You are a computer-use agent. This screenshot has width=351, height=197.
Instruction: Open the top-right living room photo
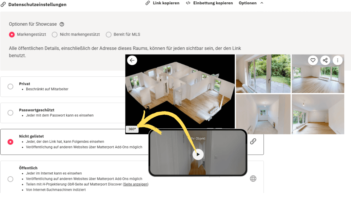318,74
